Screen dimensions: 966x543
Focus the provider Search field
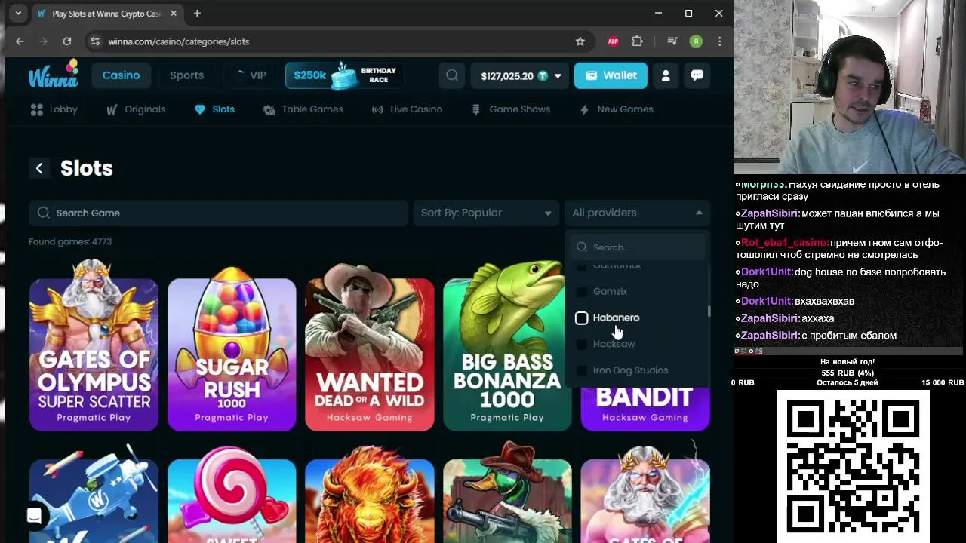click(638, 247)
